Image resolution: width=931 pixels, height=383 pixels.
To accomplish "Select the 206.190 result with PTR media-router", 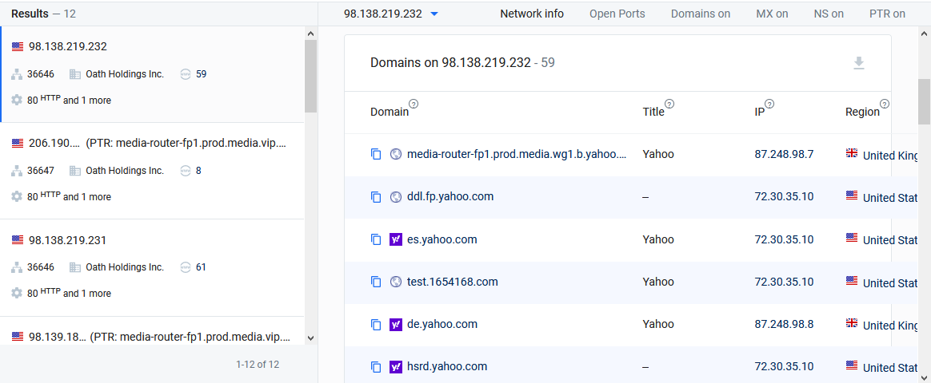I will click(152, 171).
